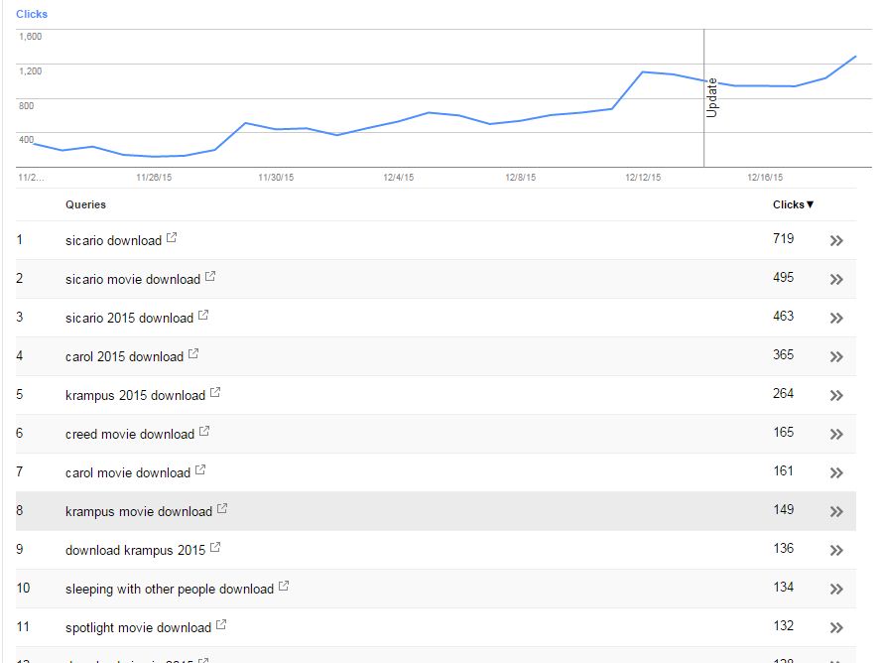Select the Clicks label above chart
This screenshot has height=663, width=884.
click(32, 14)
